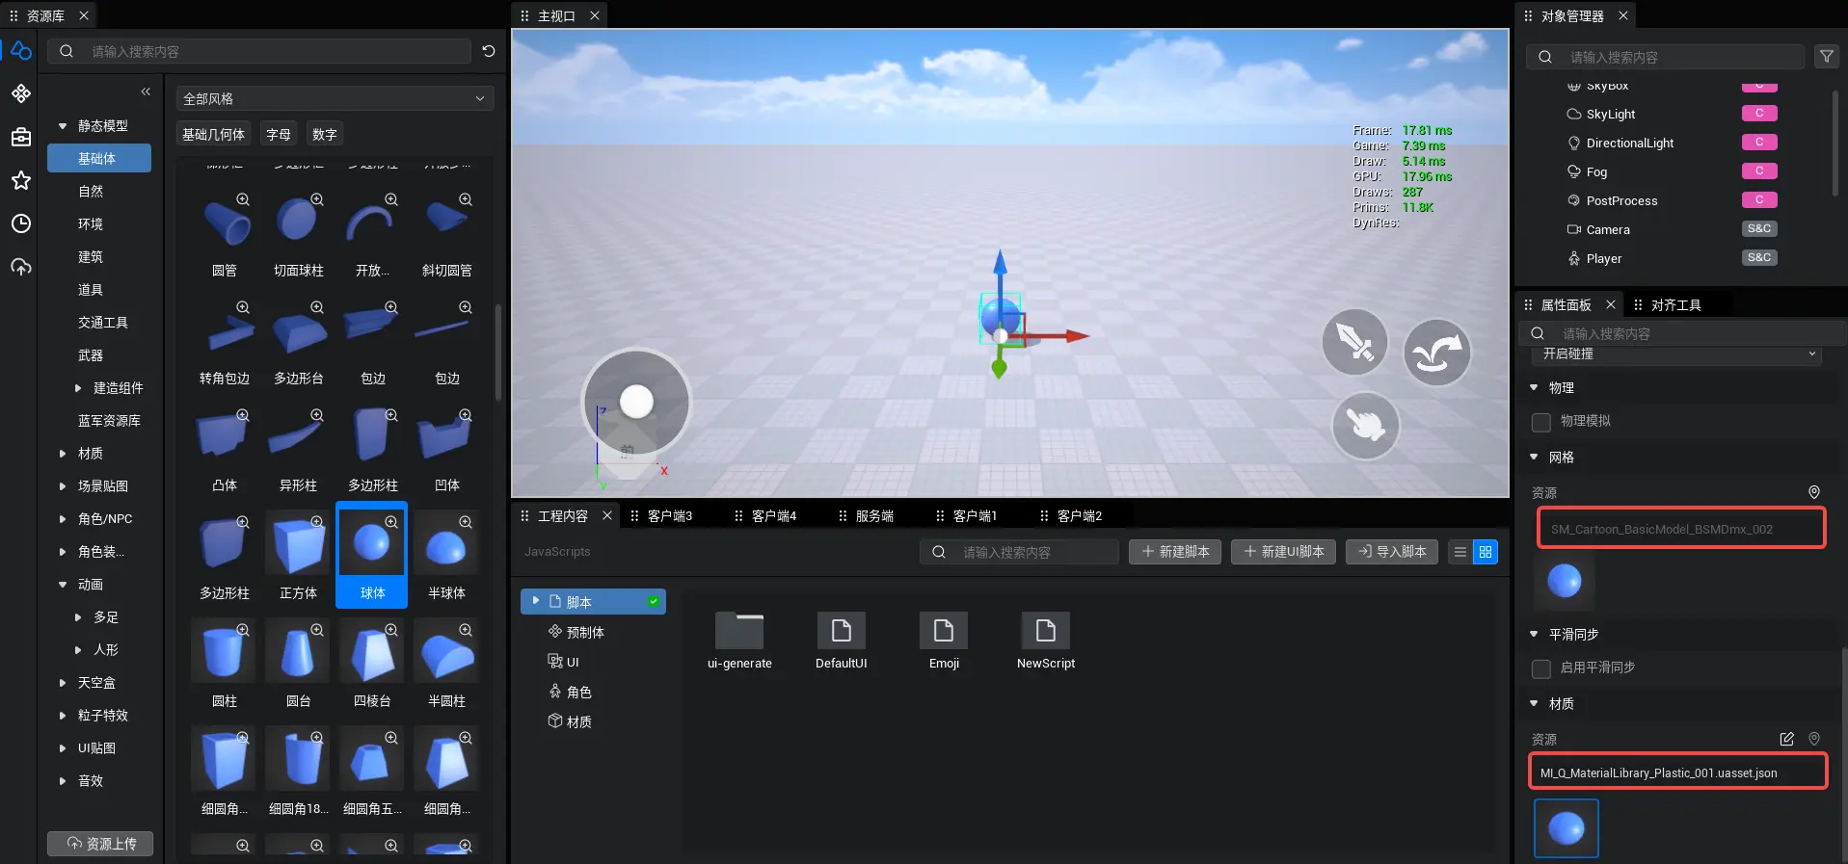The height and width of the screenshot is (864, 1848).
Task: Switch project content to list view
Action: [x=1460, y=552]
